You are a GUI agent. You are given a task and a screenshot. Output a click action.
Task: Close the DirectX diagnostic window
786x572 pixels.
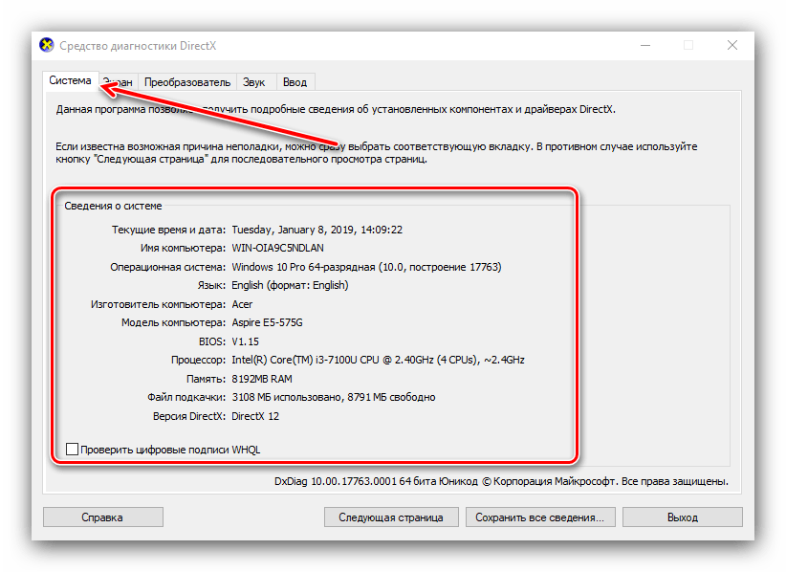tap(731, 45)
